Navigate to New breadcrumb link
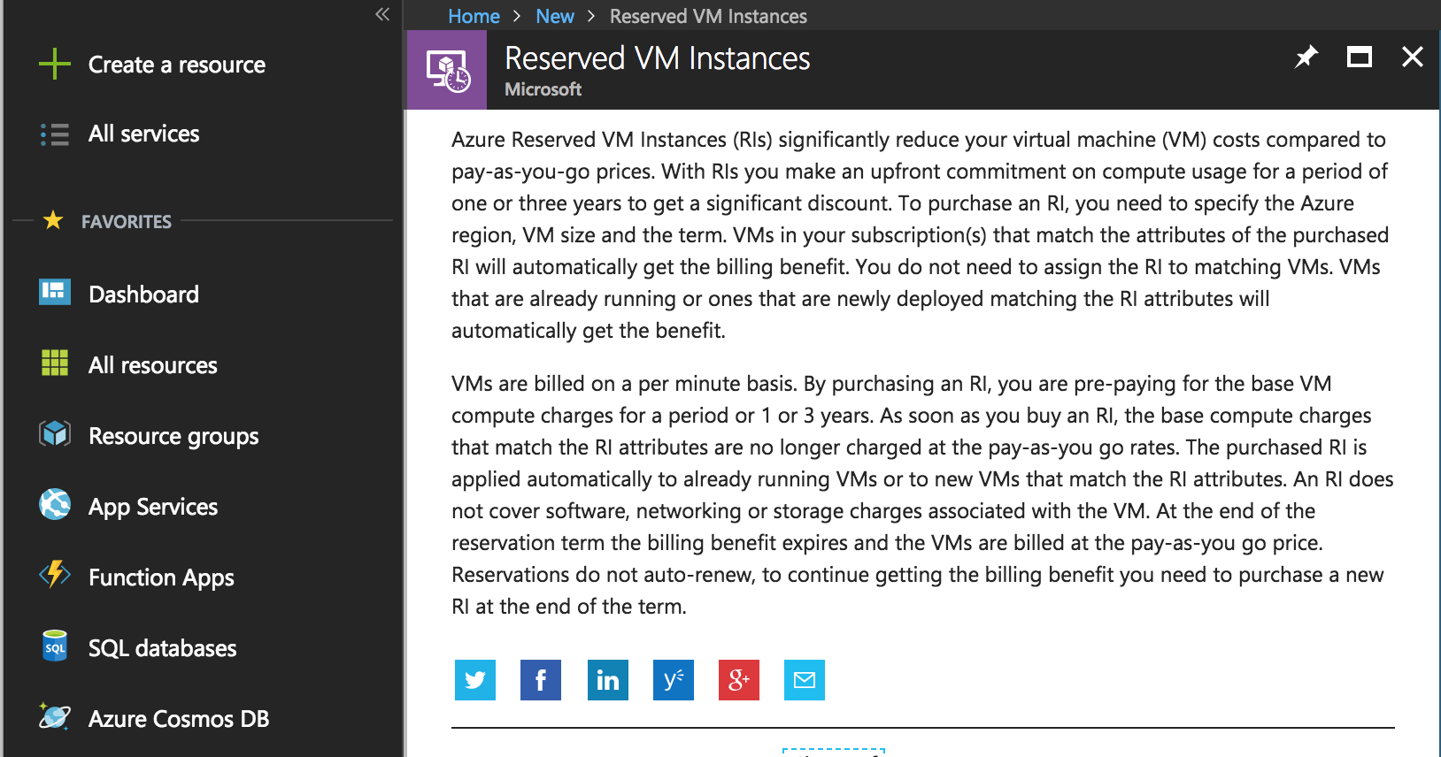 pos(555,16)
